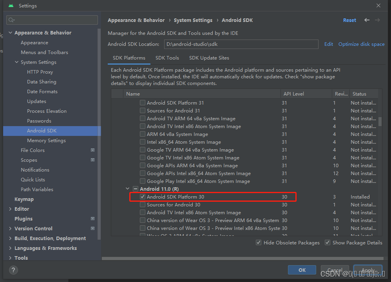Screen dimensions: 391x282
Task: Click the horizontal scrollbar below the SDK panel
Action: (243, 258)
